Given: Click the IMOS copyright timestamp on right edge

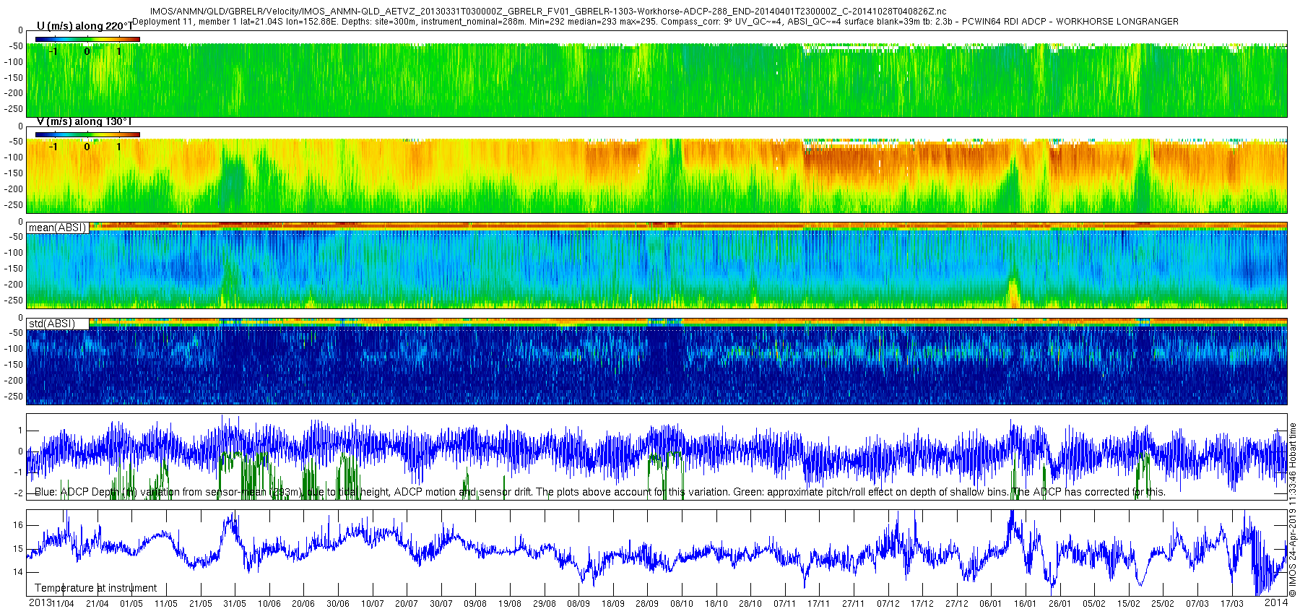Looking at the screenshot, I should (1293, 510).
